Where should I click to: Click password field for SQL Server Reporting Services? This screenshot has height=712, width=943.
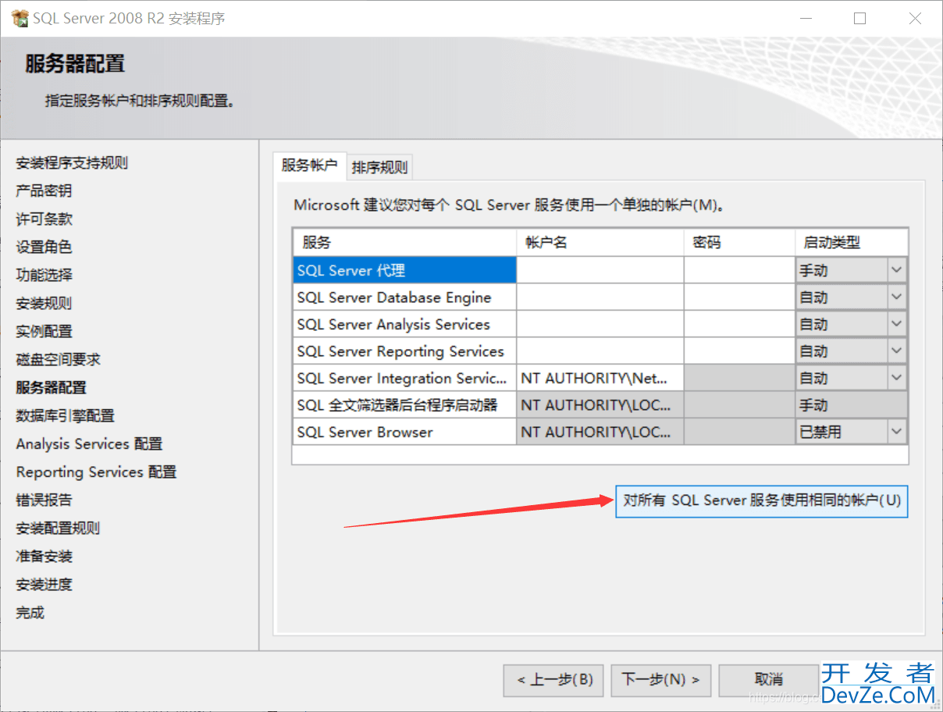739,351
